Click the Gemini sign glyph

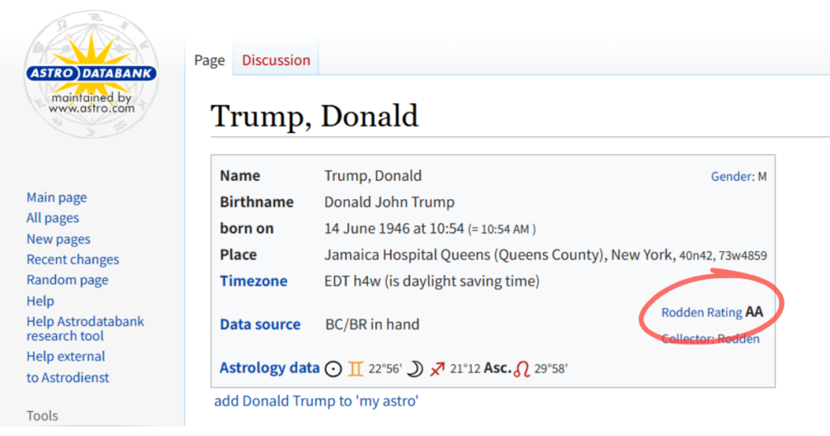356,369
